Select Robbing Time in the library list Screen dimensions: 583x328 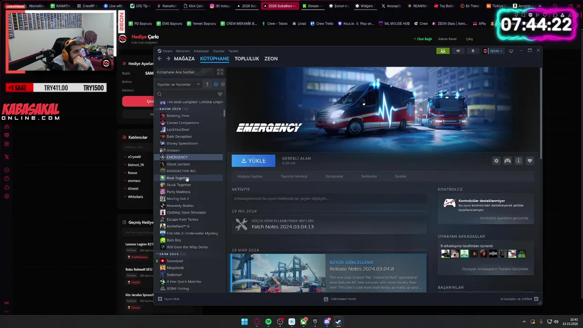coord(178,116)
